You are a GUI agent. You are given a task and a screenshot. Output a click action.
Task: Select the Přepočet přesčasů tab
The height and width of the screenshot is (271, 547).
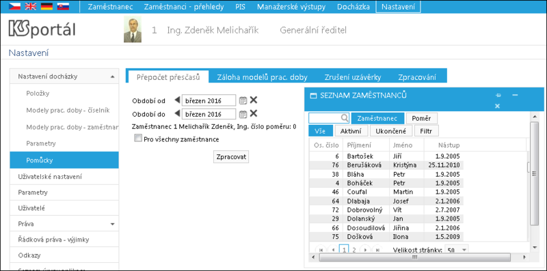click(x=168, y=77)
